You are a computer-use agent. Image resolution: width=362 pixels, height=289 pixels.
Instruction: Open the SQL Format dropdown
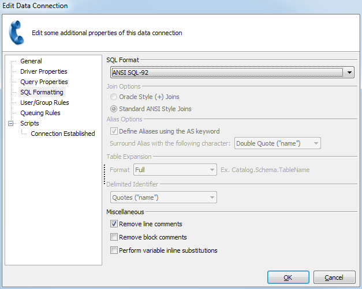coord(232,73)
